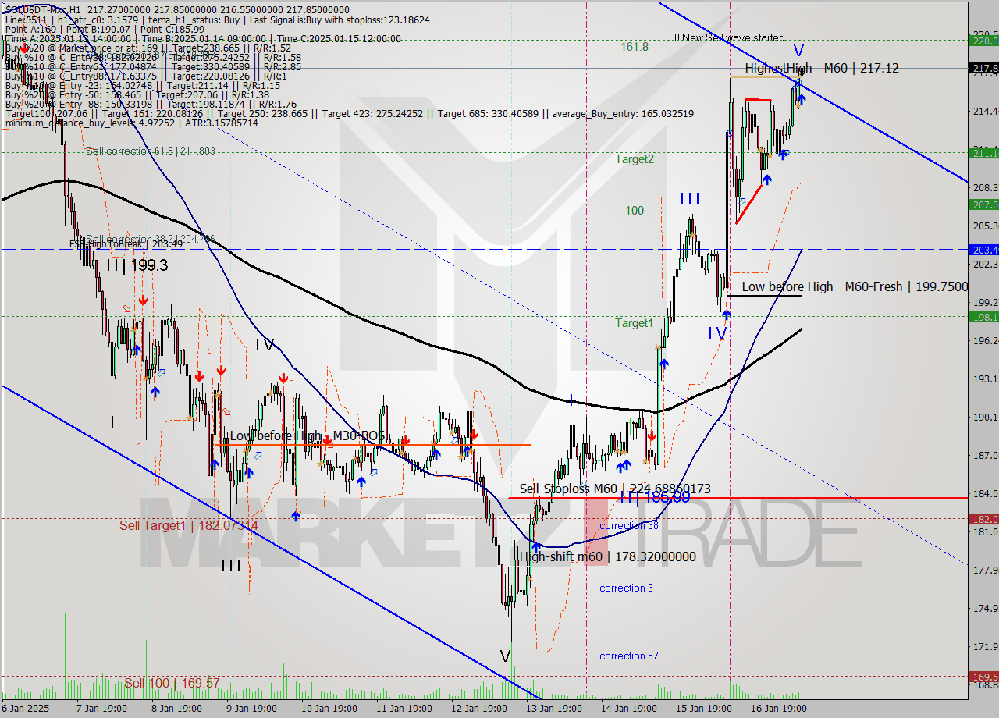Select the black 'I' wave label
The image size is (999, 718).
tap(112, 422)
